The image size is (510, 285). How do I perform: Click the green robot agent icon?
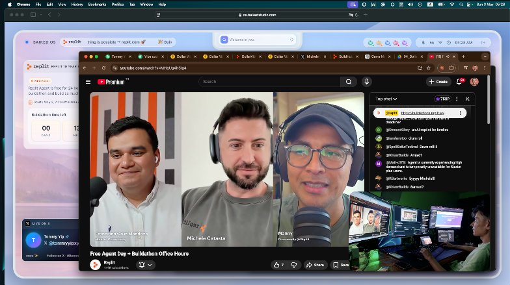371,43
